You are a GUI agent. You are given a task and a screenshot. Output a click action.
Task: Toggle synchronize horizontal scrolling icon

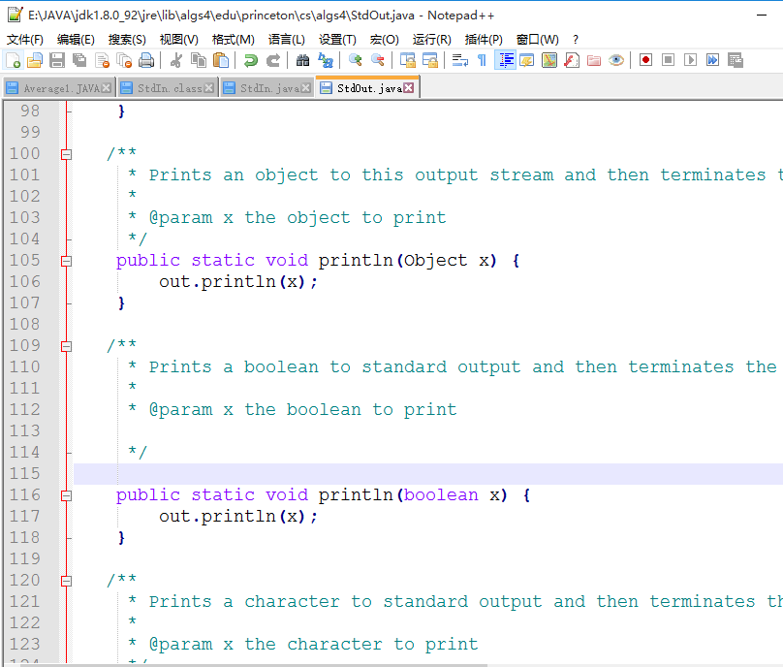[430, 60]
